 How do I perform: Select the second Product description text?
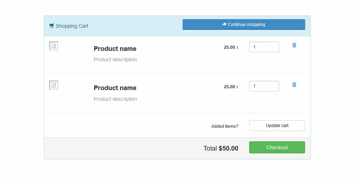point(115,99)
